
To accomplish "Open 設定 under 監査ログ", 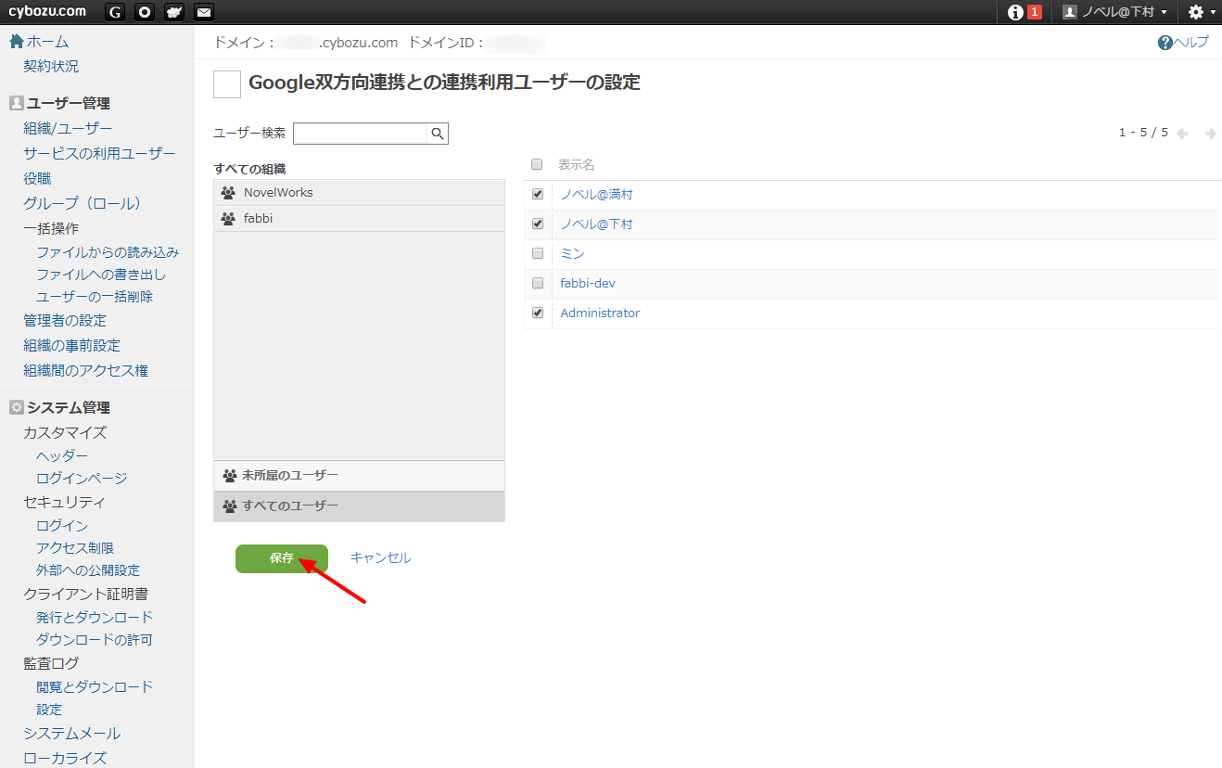I will 49,710.
